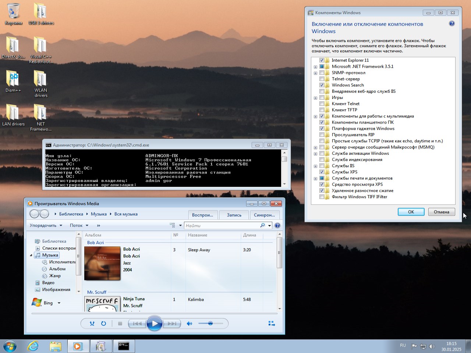
Task: Disable the Службы XPS component
Action: pyautogui.click(x=322, y=172)
